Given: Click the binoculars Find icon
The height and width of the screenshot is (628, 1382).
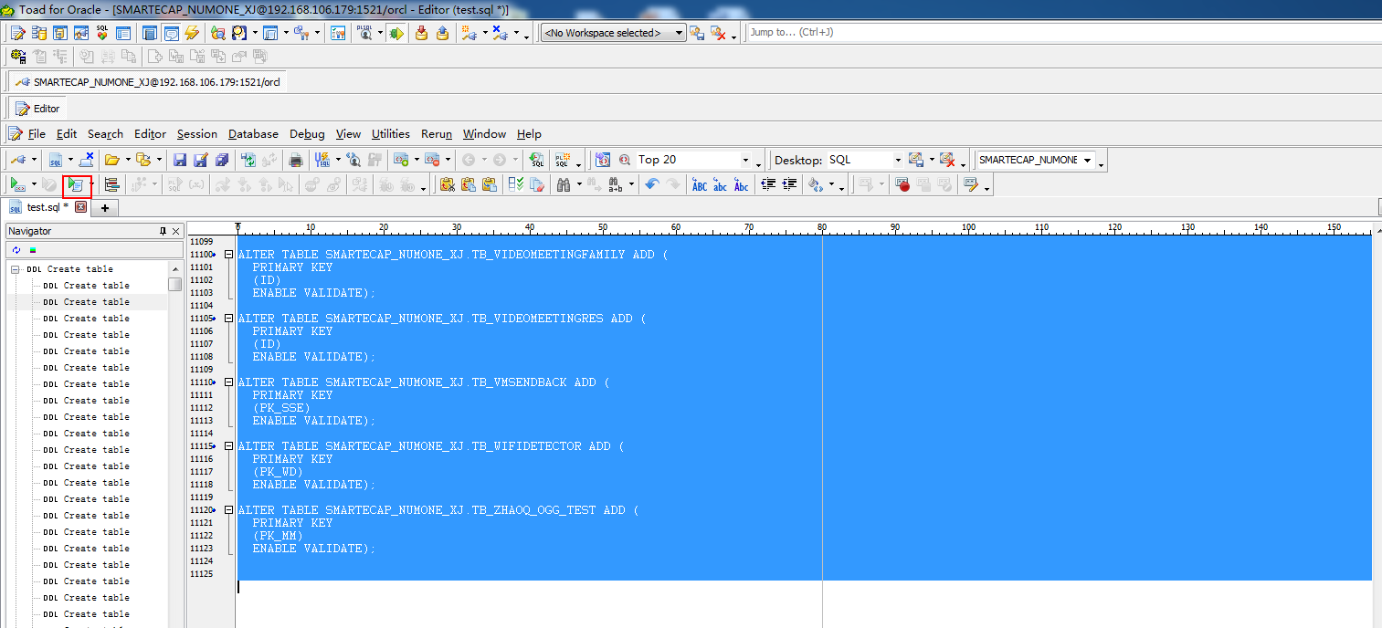Looking at the screenshot, I should tap(563, 185).
